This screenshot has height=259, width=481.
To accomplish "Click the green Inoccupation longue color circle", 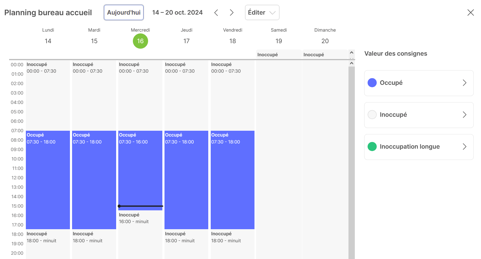I will [x=372, y=147].
